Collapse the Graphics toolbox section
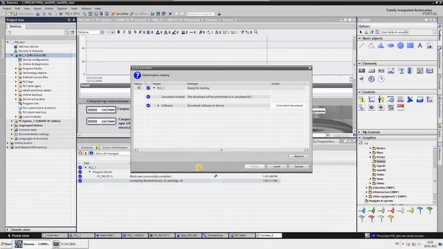This screenshot has height=249, width=443. (360, 138)
